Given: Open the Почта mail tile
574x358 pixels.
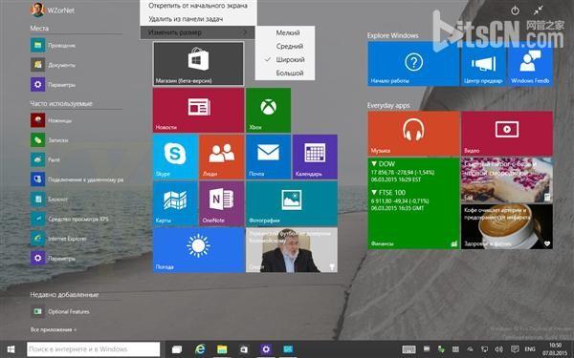Looking at the screenshot, I should pos(268,157).
